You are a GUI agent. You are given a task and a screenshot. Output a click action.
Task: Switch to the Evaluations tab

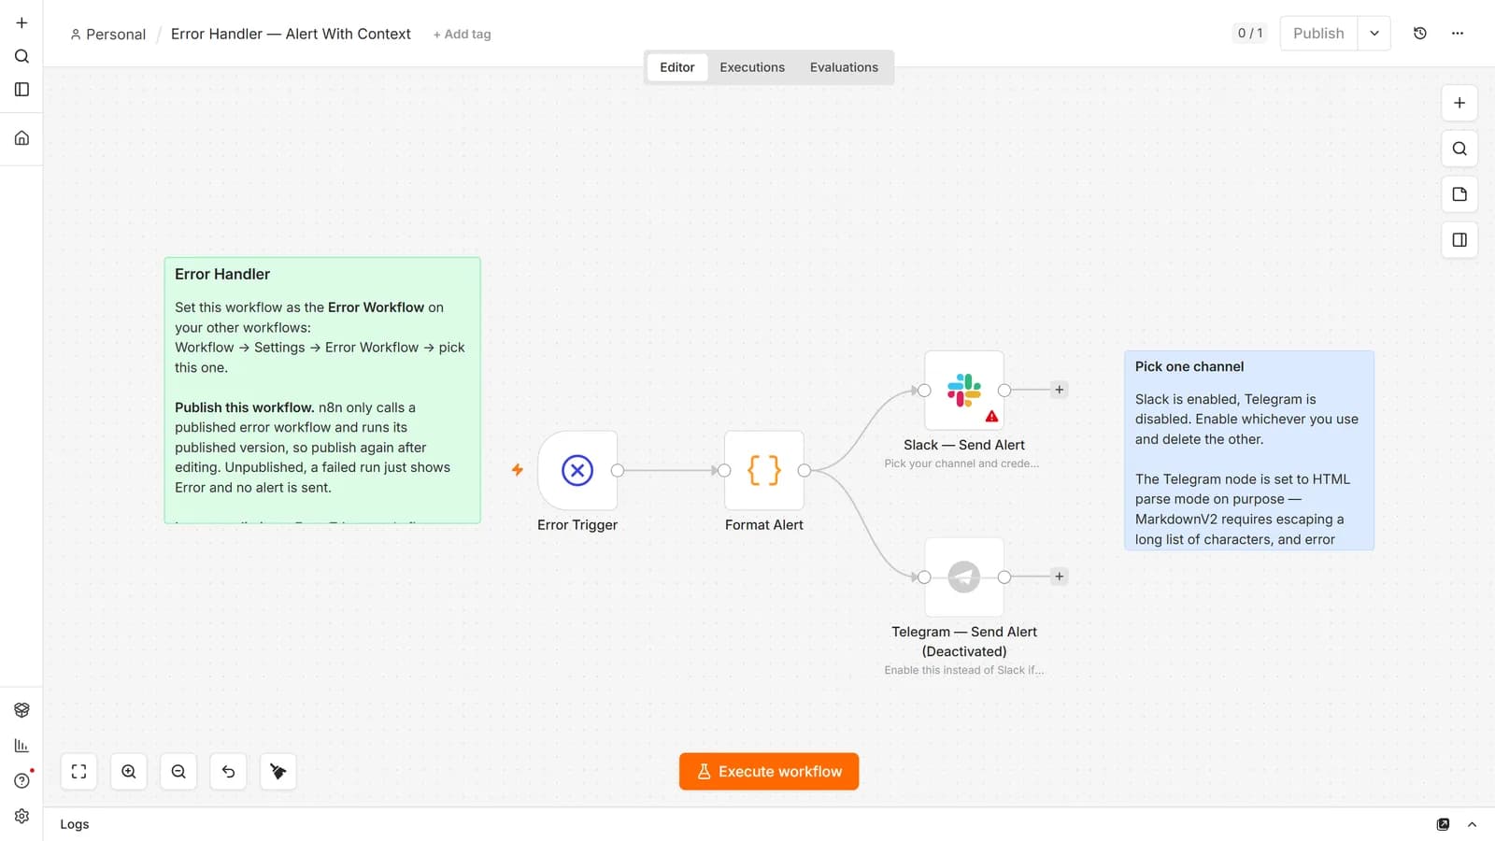[x=844, y=67]
